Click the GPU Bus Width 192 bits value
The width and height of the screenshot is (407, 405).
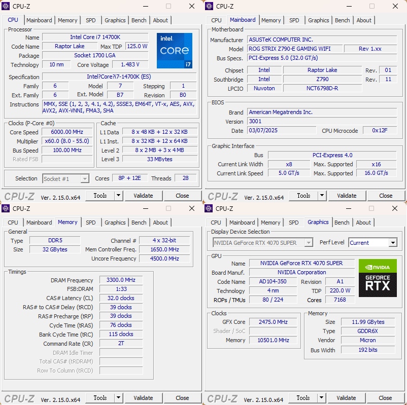point(368,350)
